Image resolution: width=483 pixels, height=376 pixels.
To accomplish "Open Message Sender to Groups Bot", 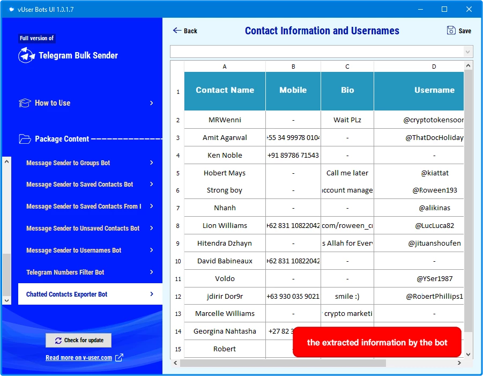I will coord(68,163).
